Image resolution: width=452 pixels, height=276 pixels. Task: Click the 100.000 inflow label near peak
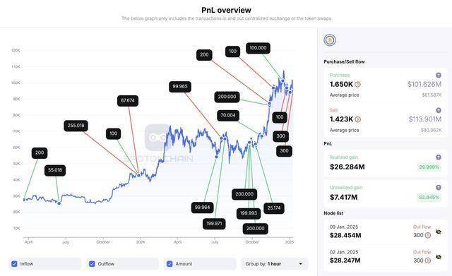coord(258,48)
